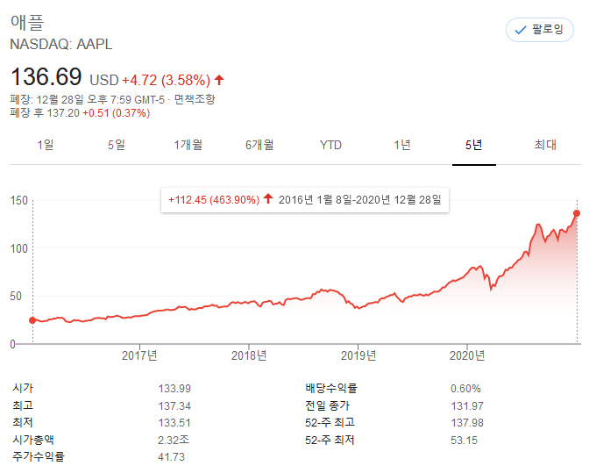Click the 배당수익률 label
The width and height of the screenshot is (589, 466).
331,388
